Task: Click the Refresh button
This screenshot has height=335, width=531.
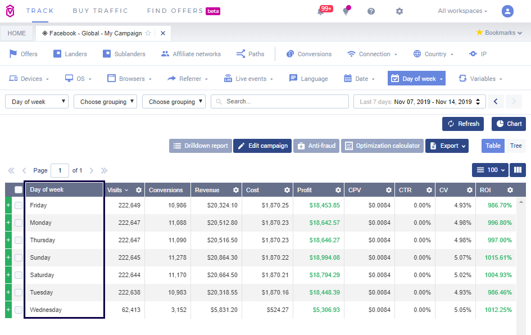Action: 464,124
